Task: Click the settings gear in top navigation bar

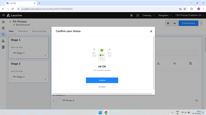Action: pyautogui.click(x=131, y=15)
